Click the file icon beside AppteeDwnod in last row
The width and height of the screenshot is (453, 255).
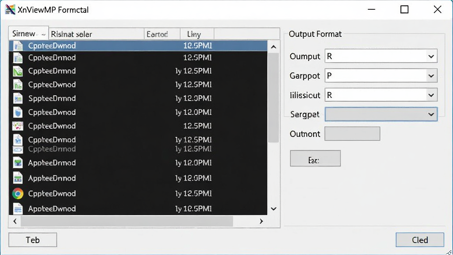coord(18,209)
